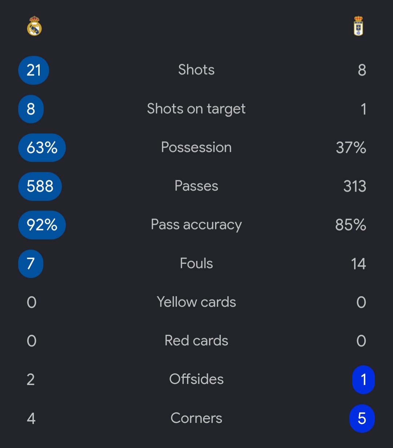Click the Corners label
Image resolution: width=393 pixels, height=448 pixels.
(x=196, y=418)
